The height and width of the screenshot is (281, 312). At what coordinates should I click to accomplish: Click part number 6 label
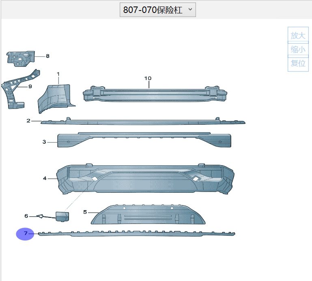coord(26,216)
